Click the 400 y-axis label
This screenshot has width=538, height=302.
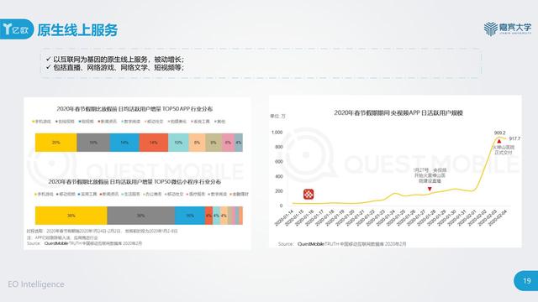pyautogui.click(x=278, y=176)
